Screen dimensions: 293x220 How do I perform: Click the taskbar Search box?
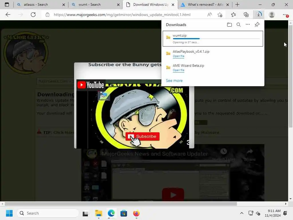(48, 213)
